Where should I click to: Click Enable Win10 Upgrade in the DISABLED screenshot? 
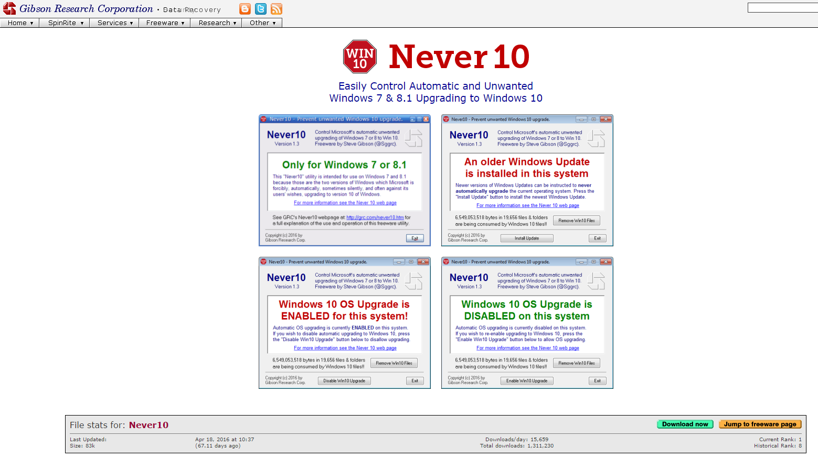[x=526, y=381]
